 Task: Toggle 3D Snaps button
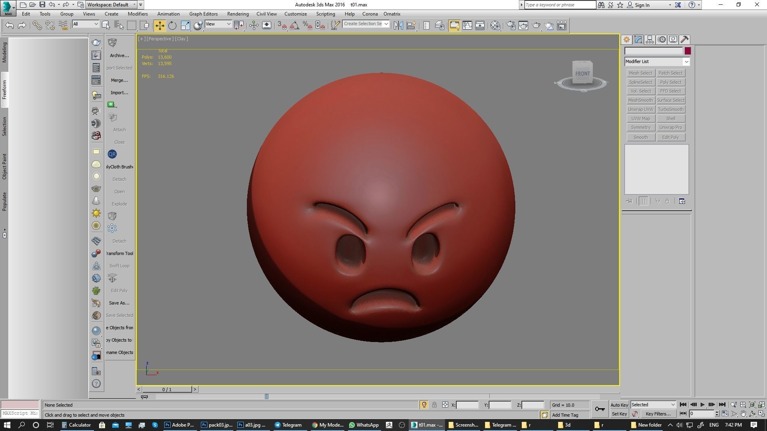click(282, 26)
